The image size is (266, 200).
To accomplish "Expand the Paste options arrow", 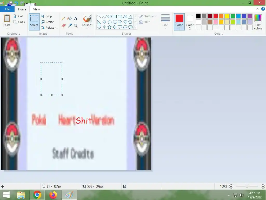I will pos(7,28).
